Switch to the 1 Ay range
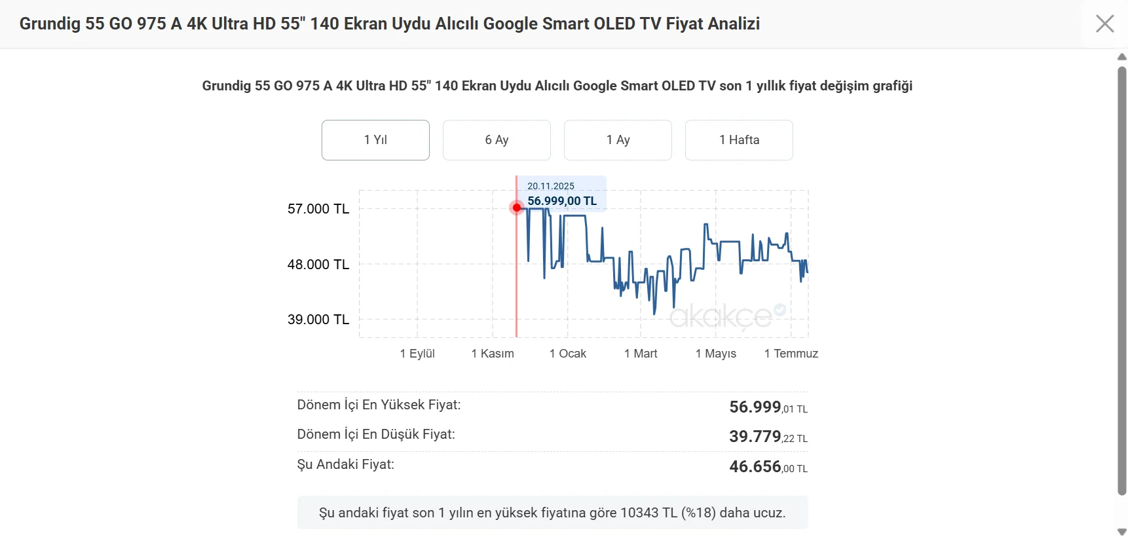This screenshot has width=1128, height=537. point(618,140)
